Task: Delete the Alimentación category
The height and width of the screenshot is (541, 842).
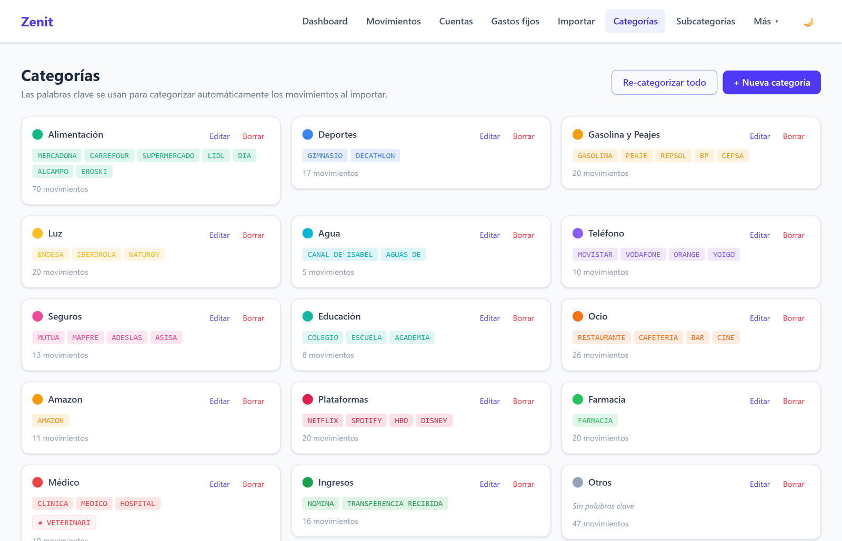Action: [253, 136]
